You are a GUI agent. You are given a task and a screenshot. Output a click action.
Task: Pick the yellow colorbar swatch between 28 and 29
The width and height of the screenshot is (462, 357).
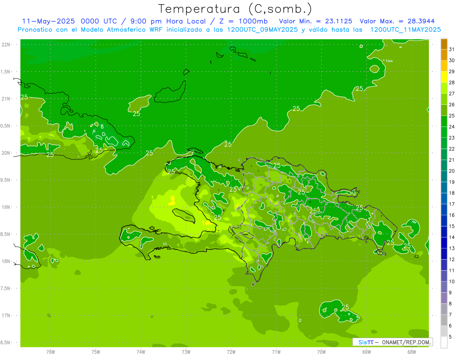click(x=444, y=77)
